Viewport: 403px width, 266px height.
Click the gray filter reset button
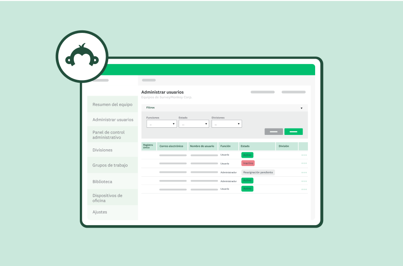(274, 132)
